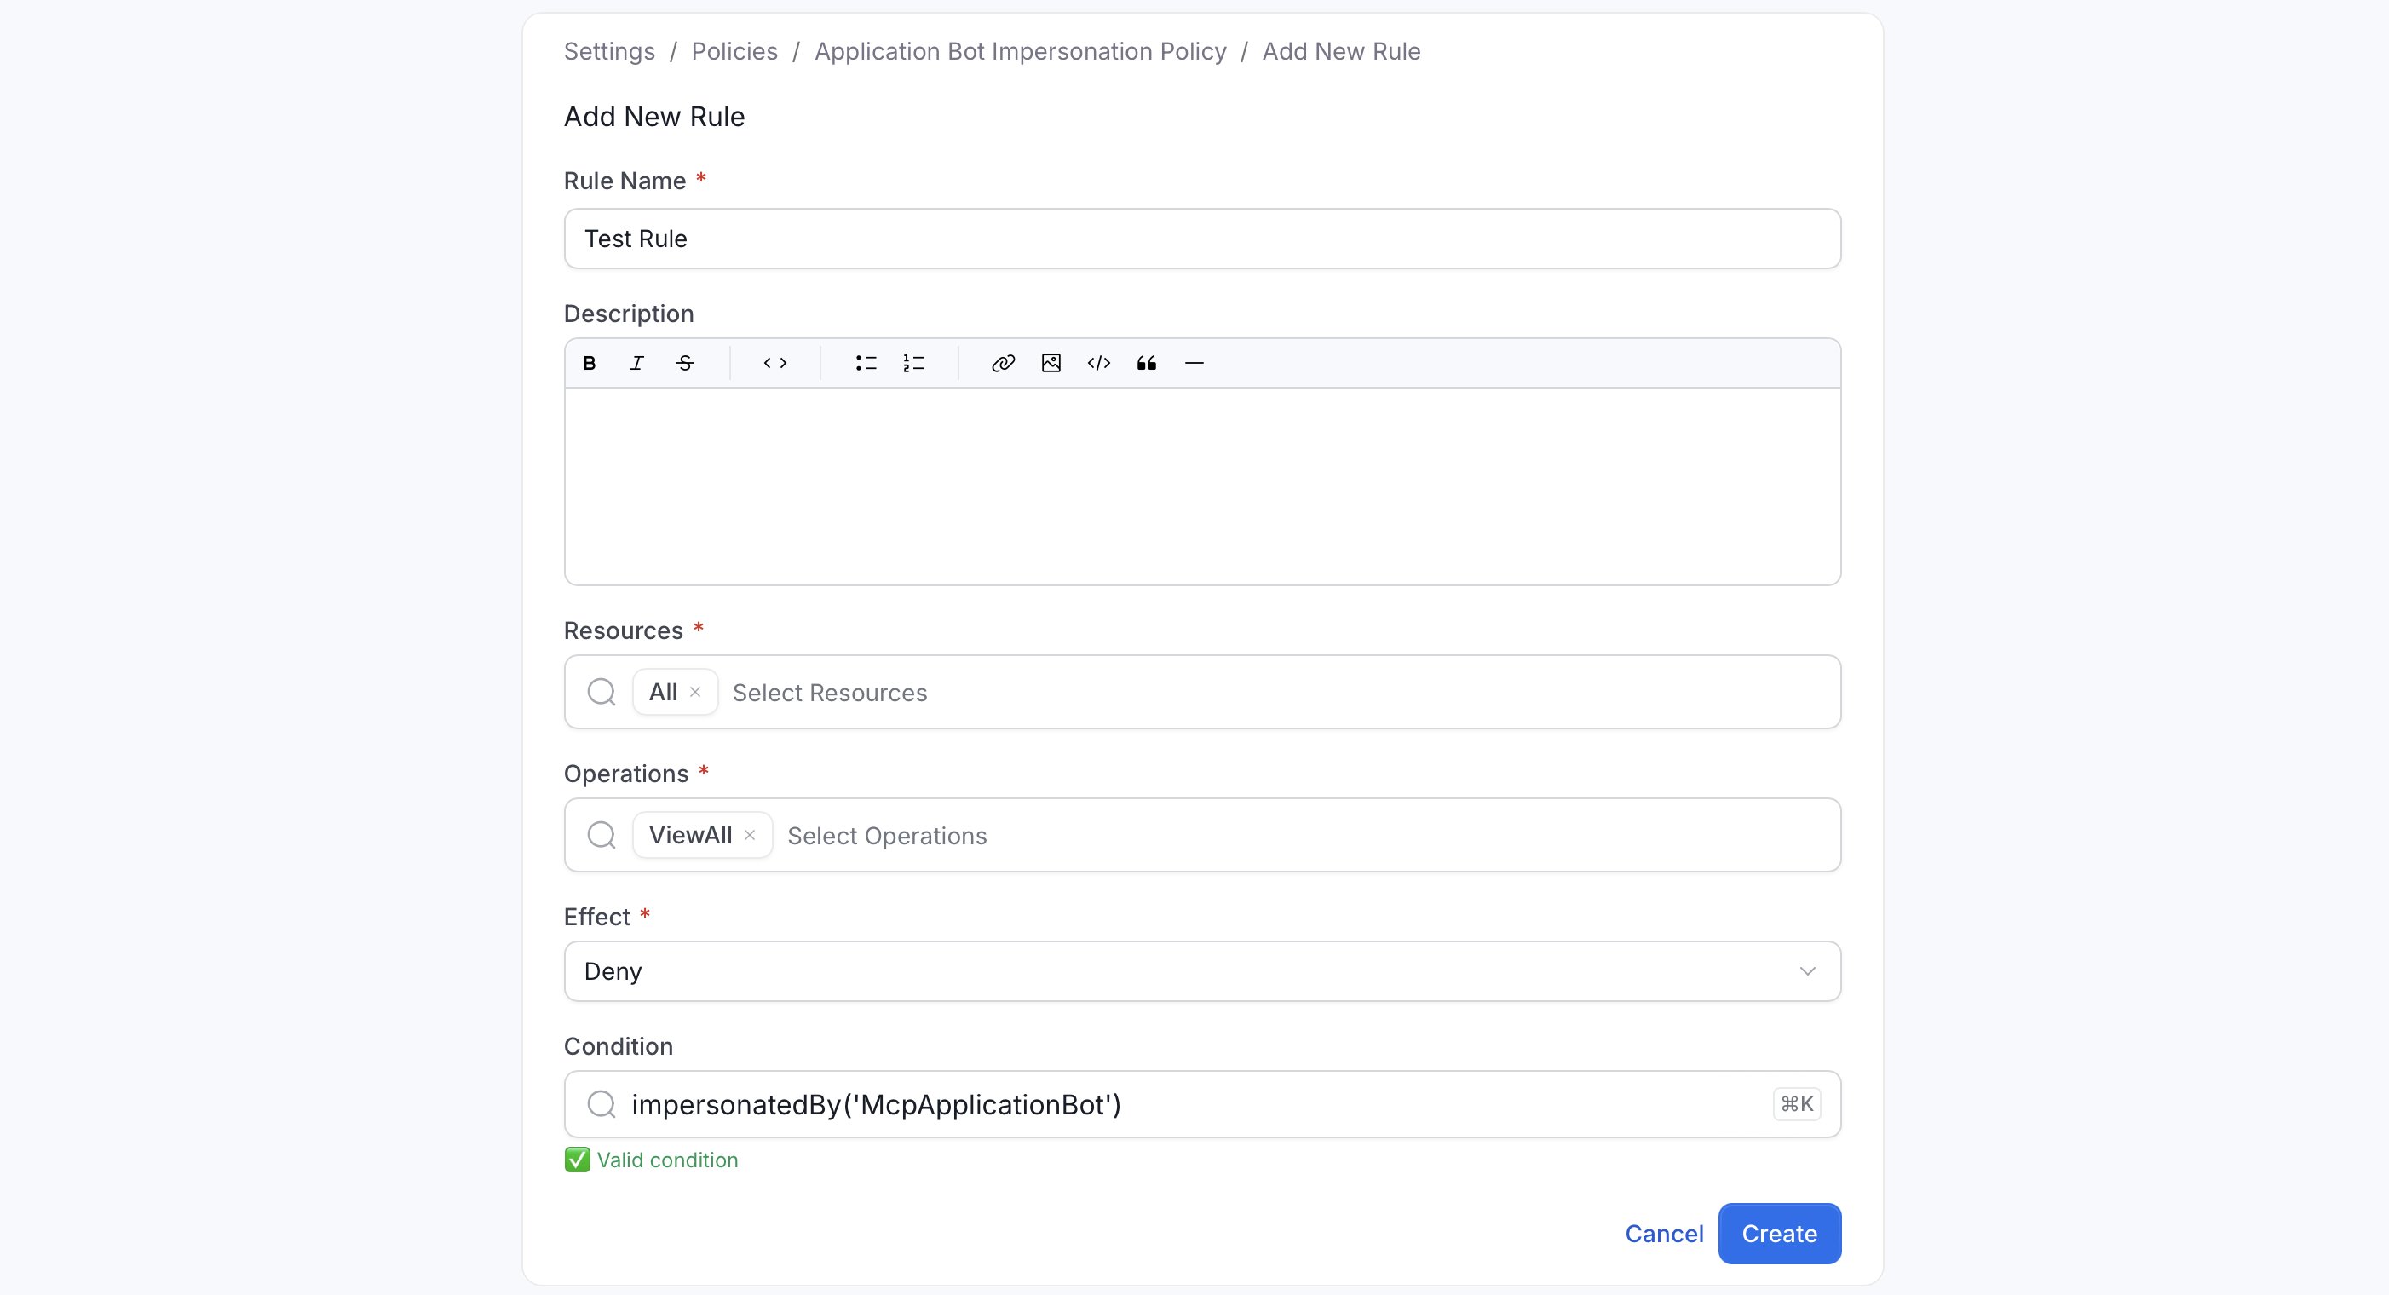This screenshot has height=1295, width=2389.
Task: Insert an image into description
Action: (1051, 363)
